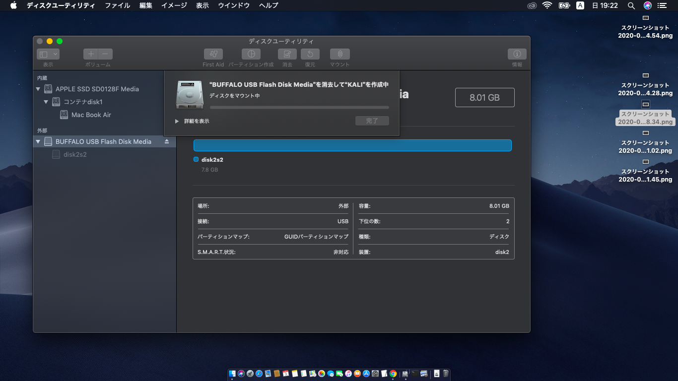Click the 8.01 GB capacity box
Viewport: 678px width, 381px height.
485,98
